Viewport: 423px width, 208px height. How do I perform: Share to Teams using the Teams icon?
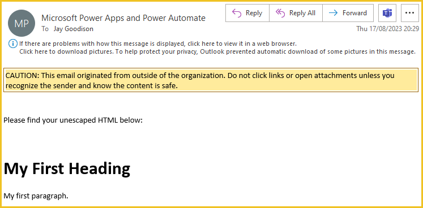[387, 13]
